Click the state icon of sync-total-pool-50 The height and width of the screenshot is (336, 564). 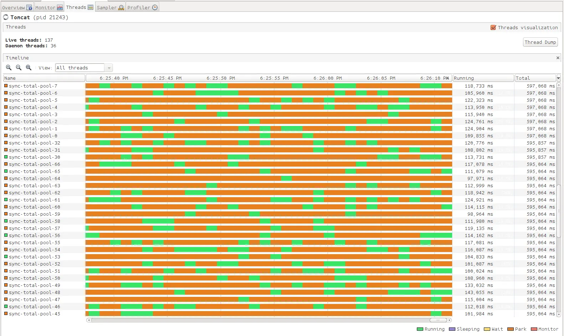click(x=6, y=278)
